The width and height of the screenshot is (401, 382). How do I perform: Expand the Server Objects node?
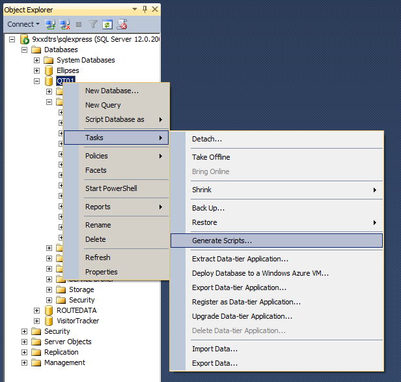pyautogui.click(x=25, y=342)
